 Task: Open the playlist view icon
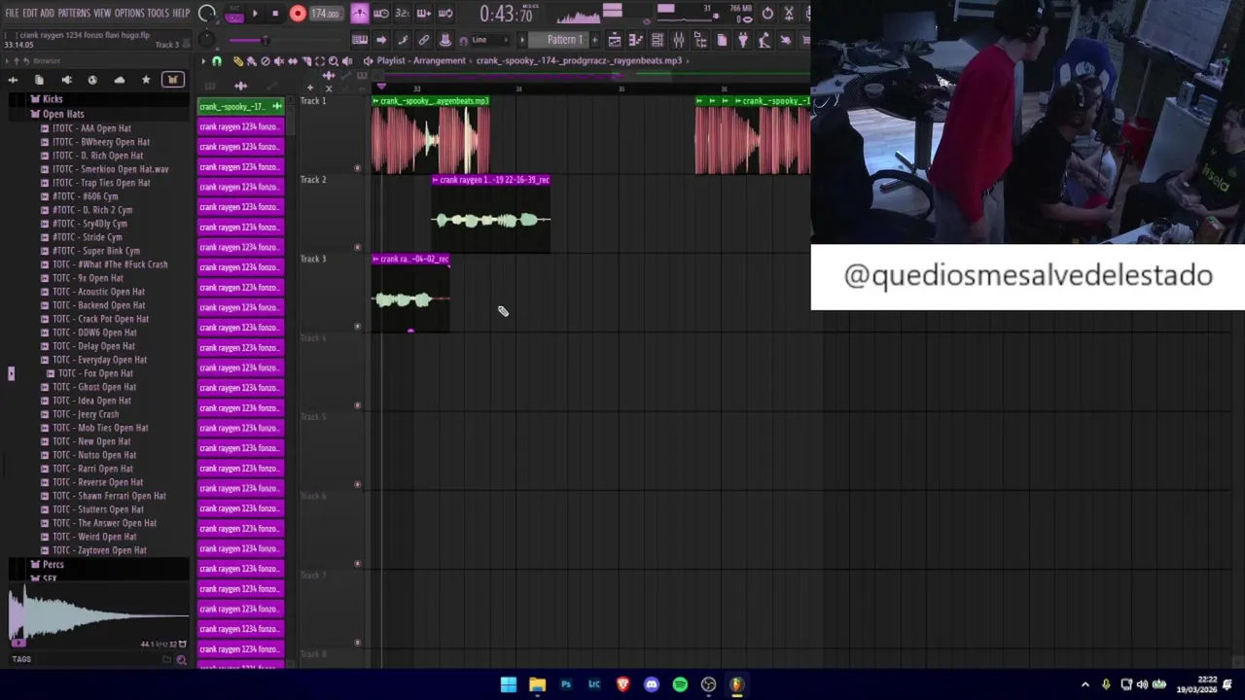point(614,40)
